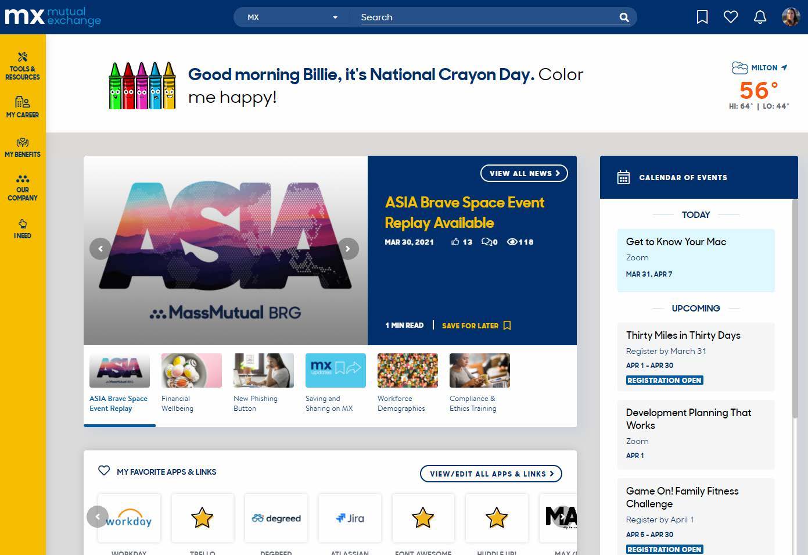The height and width of the screenshot is (555, 808).
Task: Show previous favorite apps arrow
Action: 98,517
